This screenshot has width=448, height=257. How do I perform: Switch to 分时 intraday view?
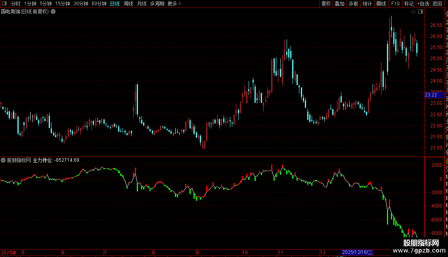pyautogui.click(x=16, y=4)
